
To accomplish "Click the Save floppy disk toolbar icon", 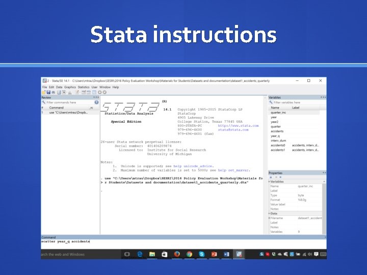I will [48, 92].
